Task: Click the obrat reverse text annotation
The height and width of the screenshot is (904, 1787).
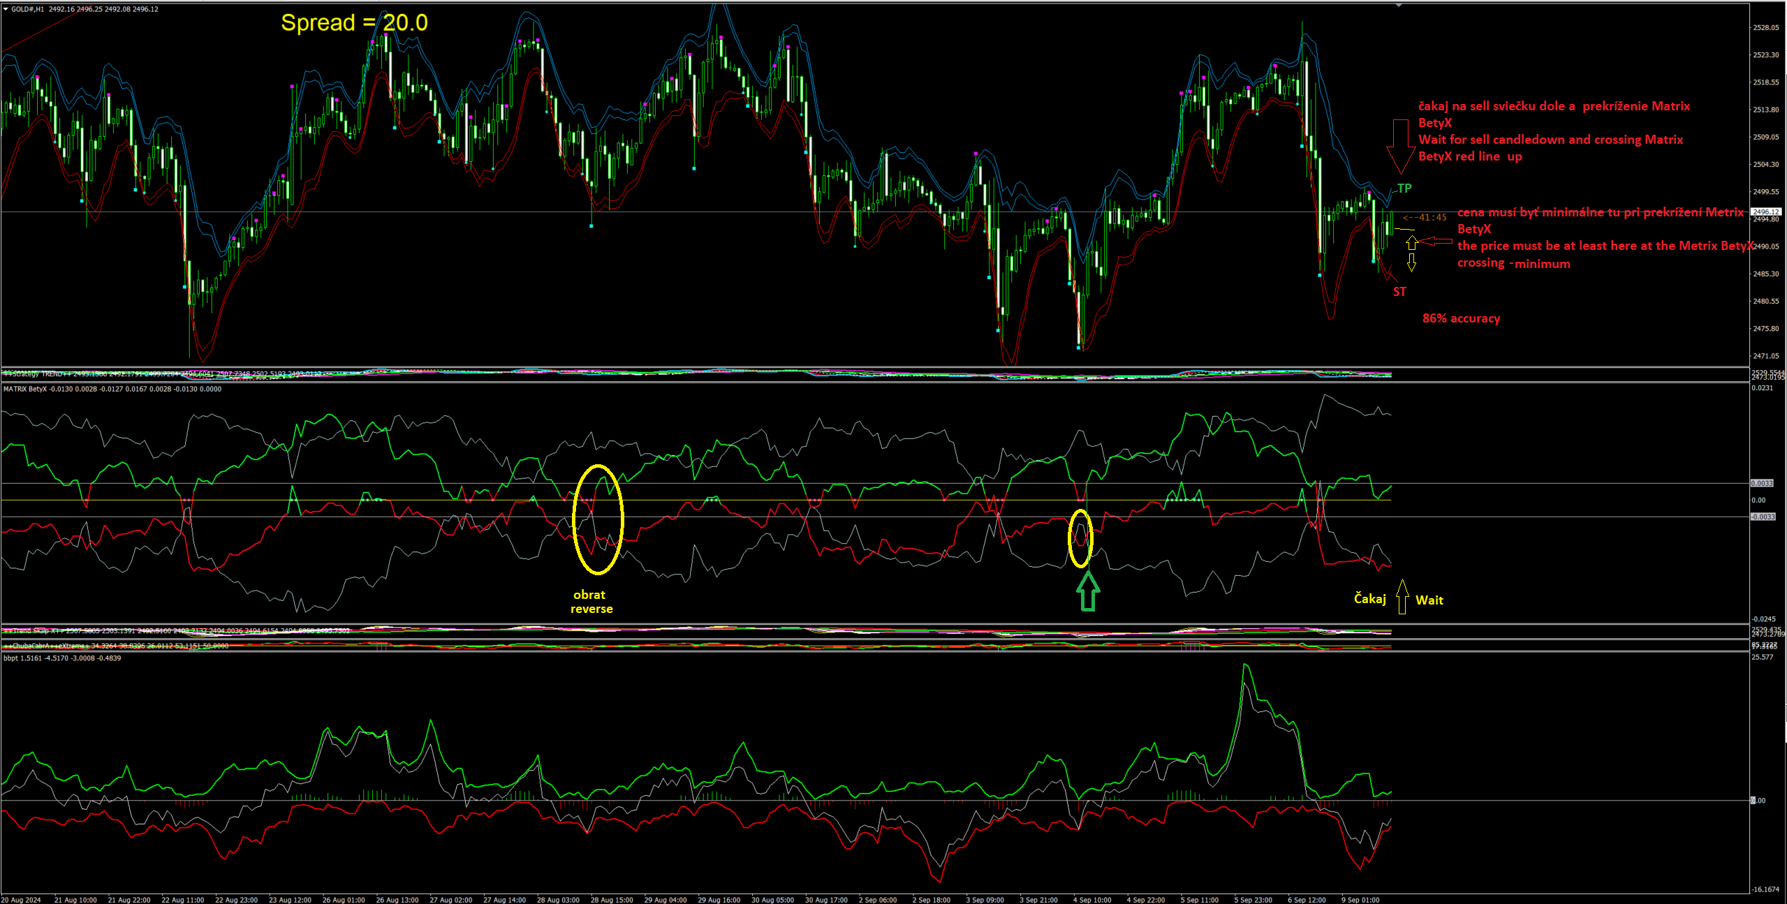Action: 591,602
